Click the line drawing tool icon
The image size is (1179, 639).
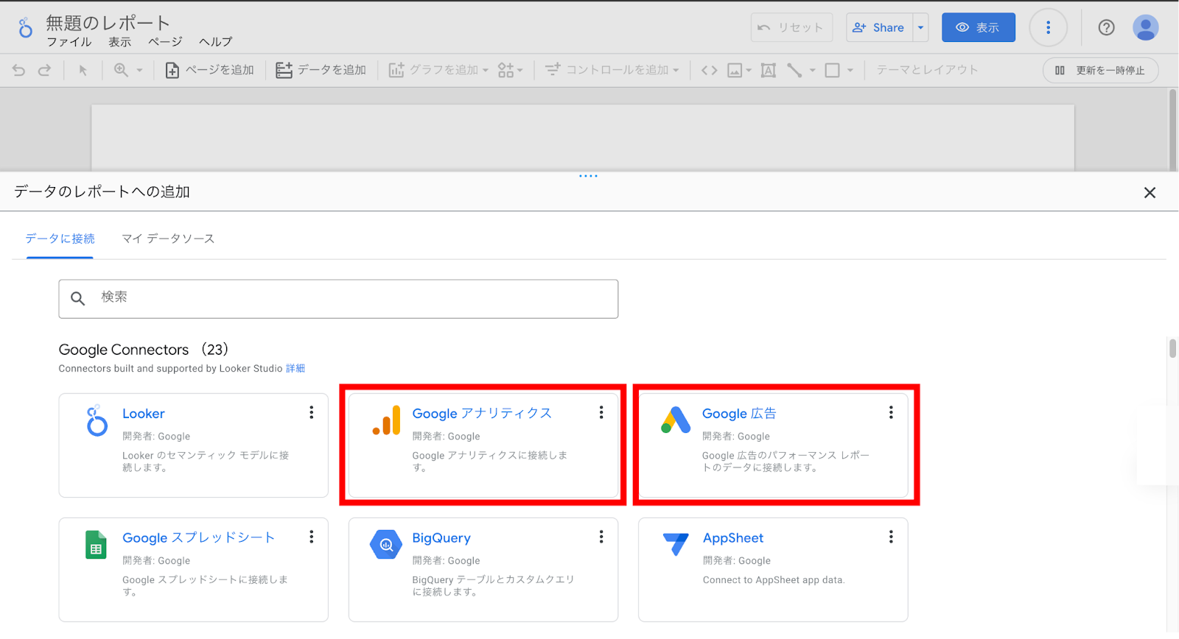click(x=794, y=70)
